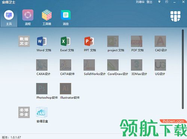Select the Illustrator软件 icon
Screen dimensions: 187x139
(x=65, y=89)
